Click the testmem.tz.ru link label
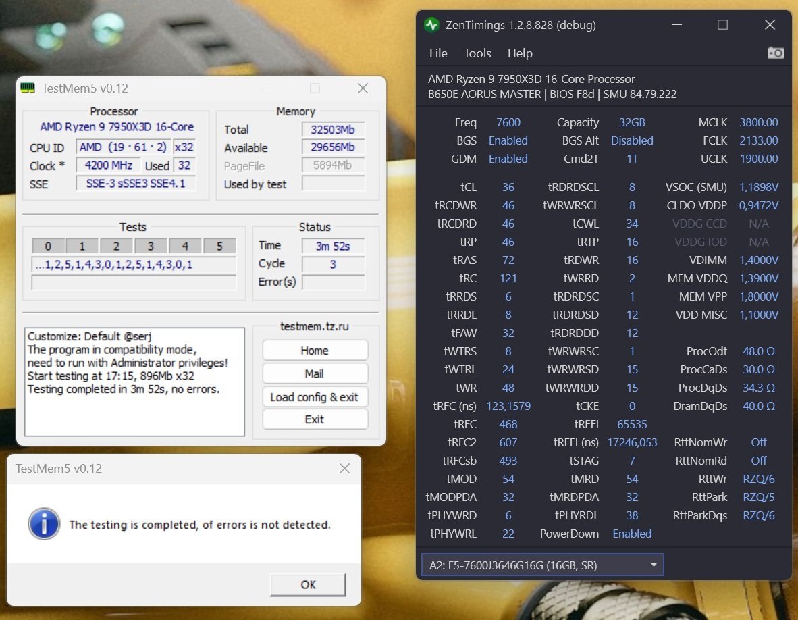Image resolution: width=798 pixels, height=620 pixels. pyautogui.click(x=315, y=326)
